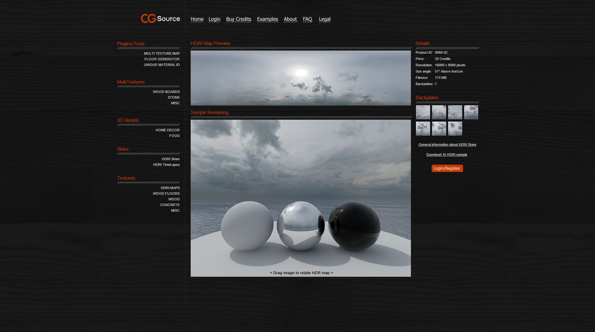Open first backplate thumbnail in bottom row

point(423,128)
